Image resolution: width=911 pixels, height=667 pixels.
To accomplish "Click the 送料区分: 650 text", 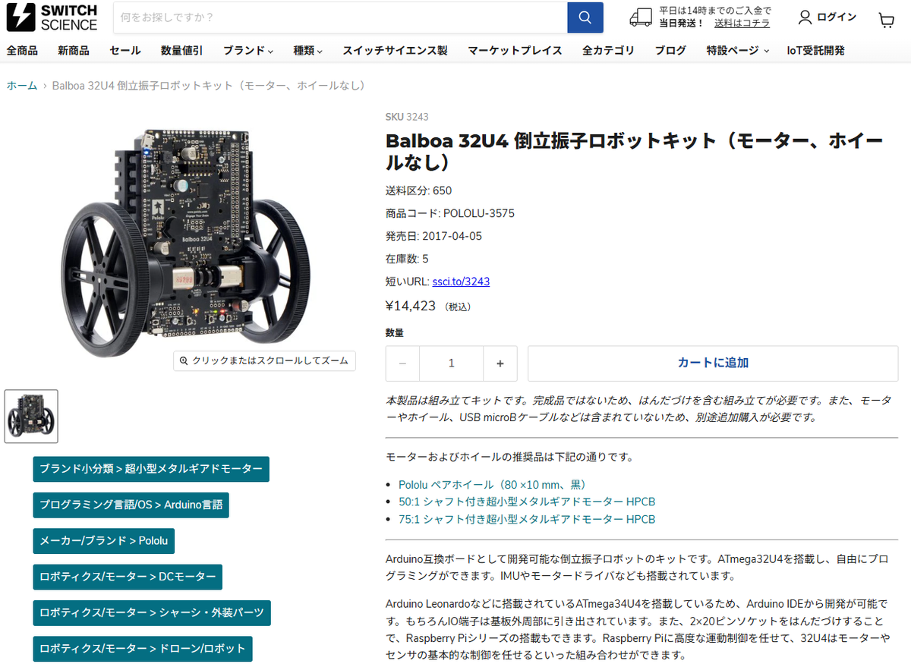I will click(x=418, y=190).
